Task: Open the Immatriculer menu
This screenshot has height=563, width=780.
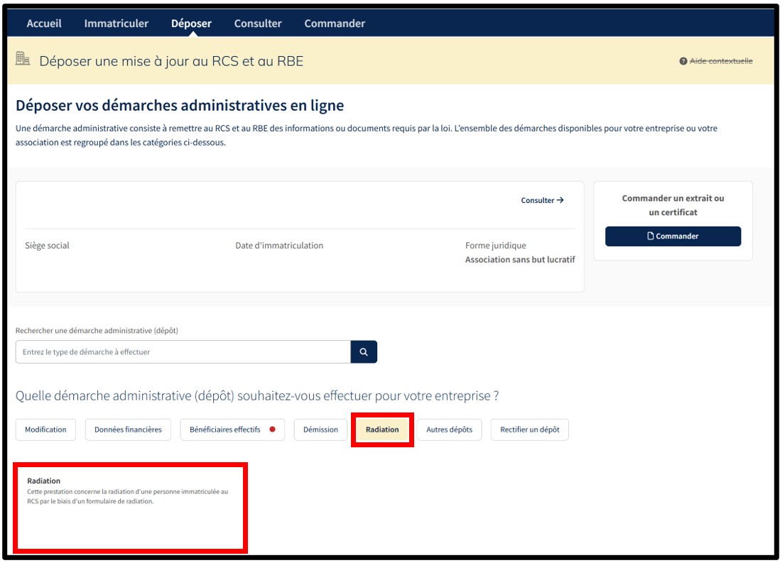Action: (116, 23)
